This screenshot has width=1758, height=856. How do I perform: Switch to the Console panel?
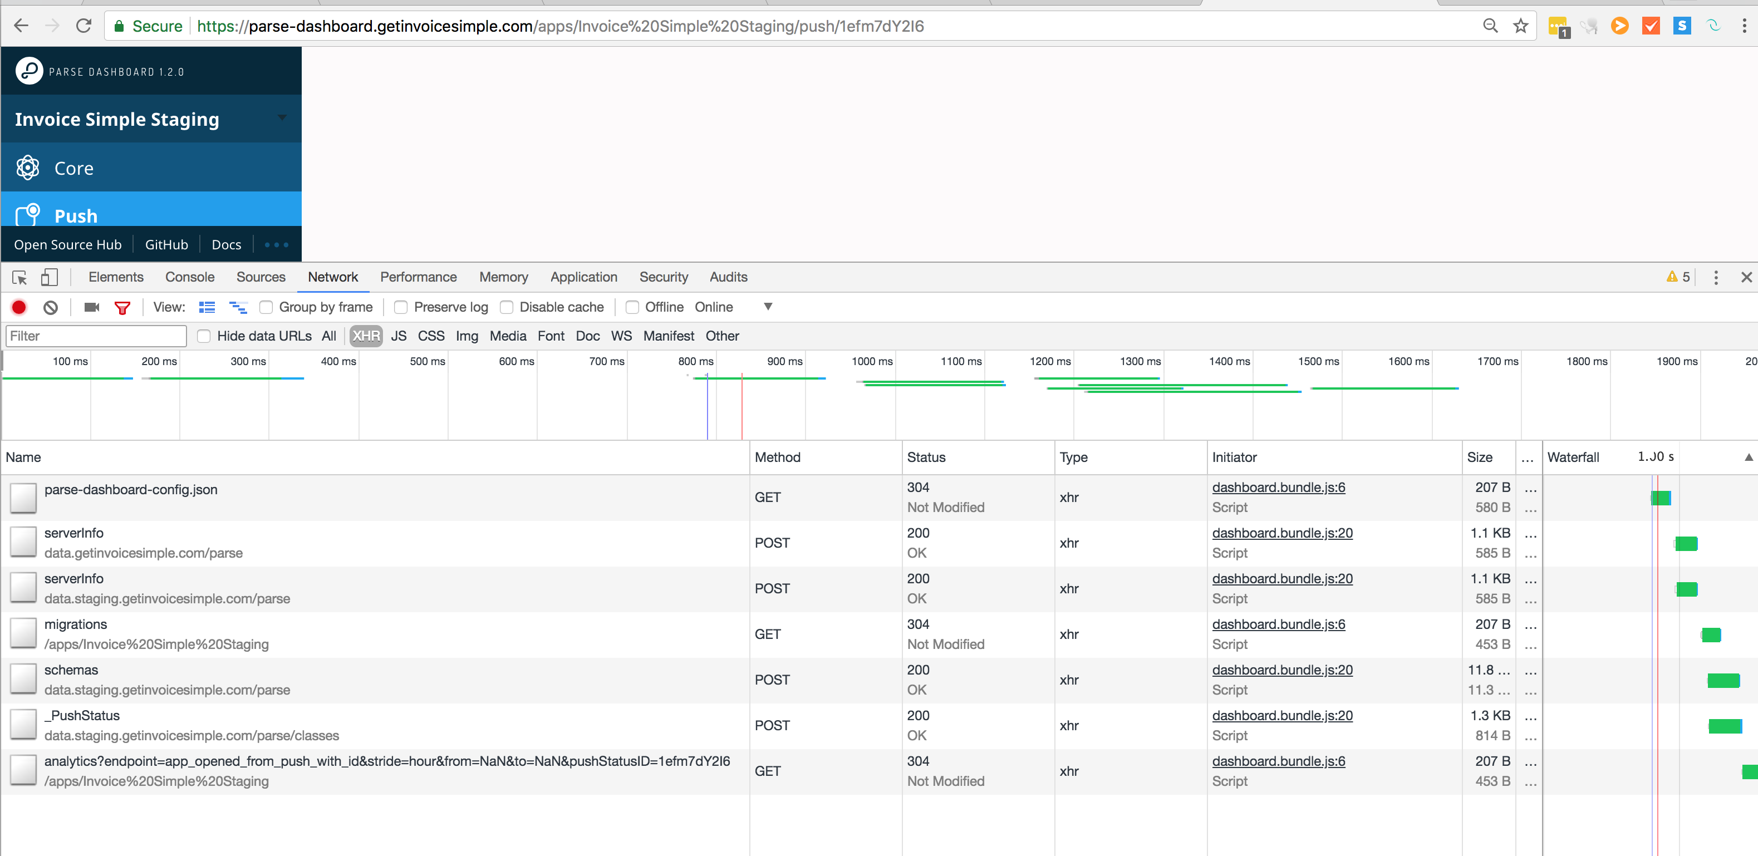coord(190,277)
